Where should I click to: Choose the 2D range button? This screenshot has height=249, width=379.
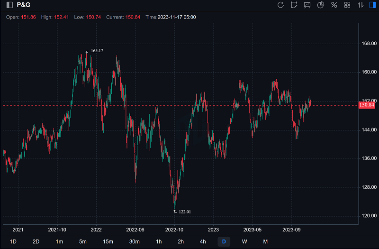(x=36, y=241)
